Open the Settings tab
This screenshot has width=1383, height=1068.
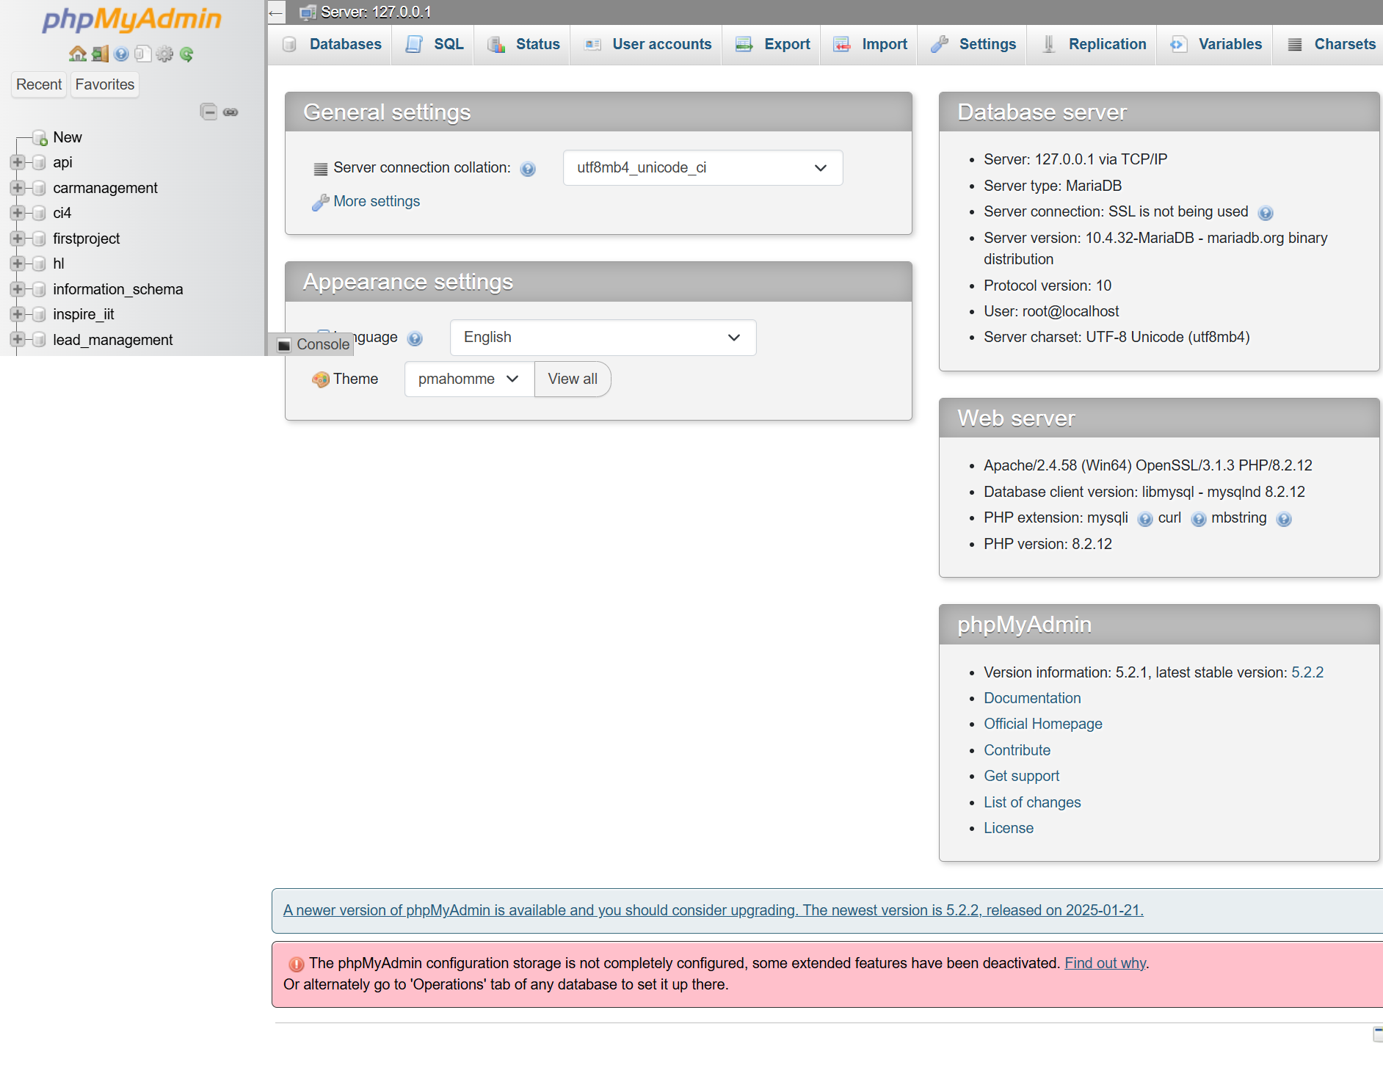click(x=973, y=44)
